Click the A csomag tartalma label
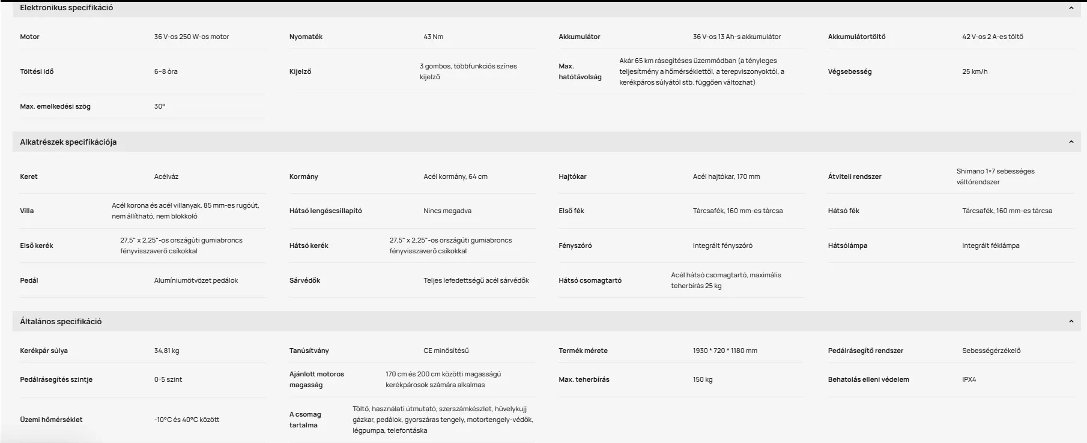Image resolution: width=1087 pixels, height=443 pixels. click(x=305, y=420)
